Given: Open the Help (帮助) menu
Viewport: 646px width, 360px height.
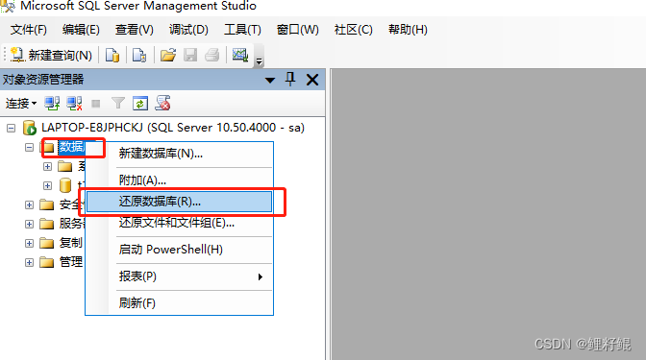Looking at the screenshot, I should [408, 30].
